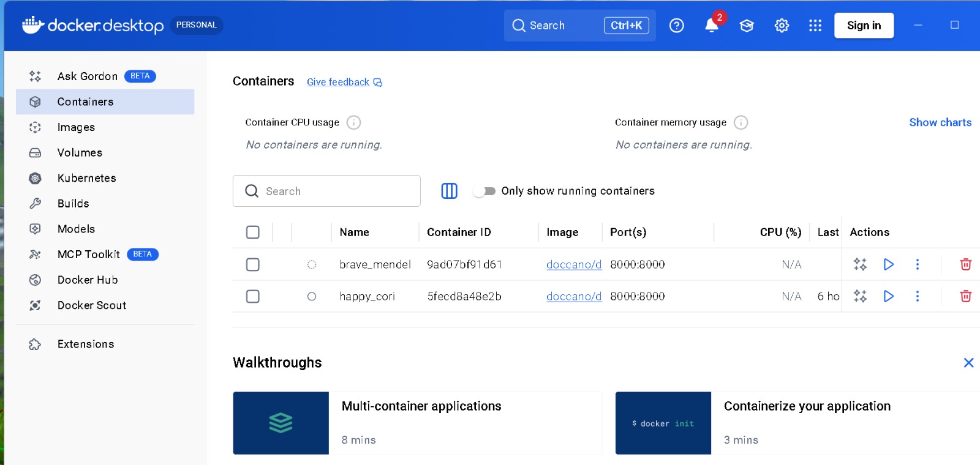Click the CPU (%) column header
Image resolution: width=980 pixels, height=465 pixels.
[780, 232]
